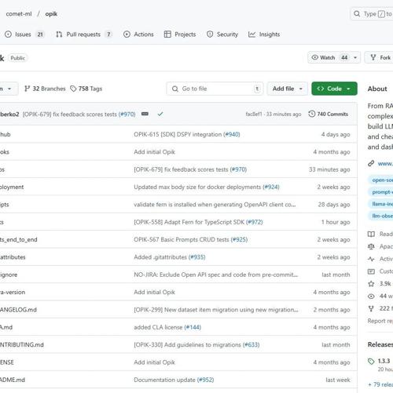Image resolution: width=393 pixels, height=393 pixels.
Task: Click the Actions play icon
Action: (127, 35)
